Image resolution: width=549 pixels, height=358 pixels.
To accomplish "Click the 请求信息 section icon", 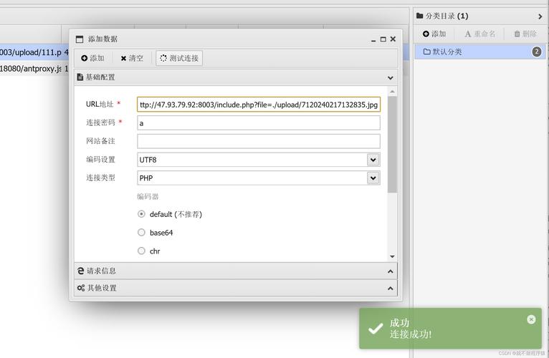I will [80, 271].
